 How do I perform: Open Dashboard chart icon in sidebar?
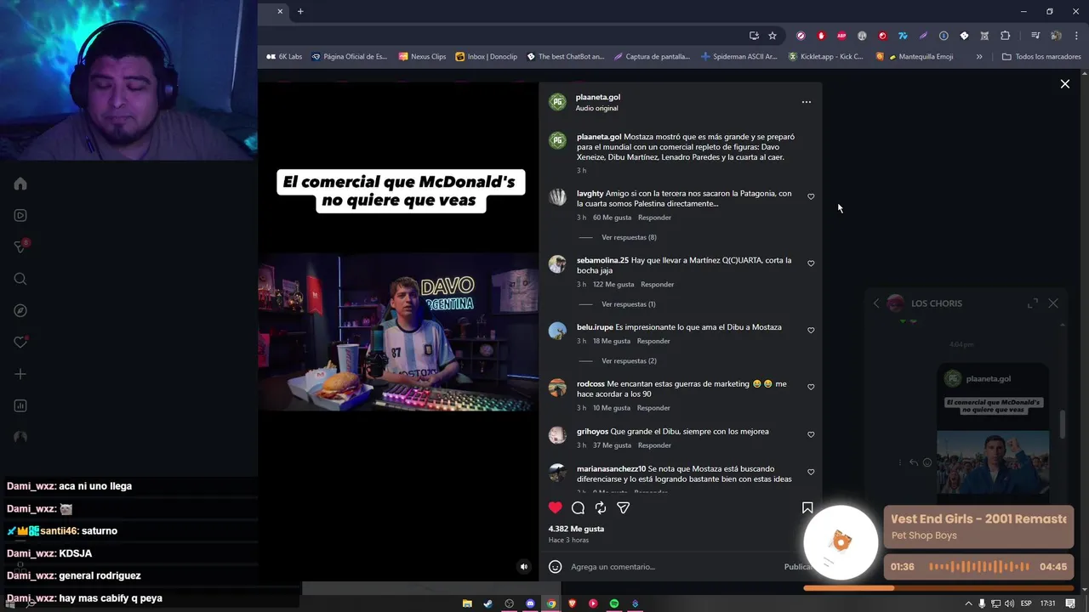click(x=20, y=405)
